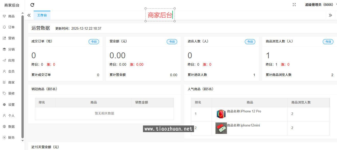Select the 营销 grid icon in sidebar

coord(4,38)
